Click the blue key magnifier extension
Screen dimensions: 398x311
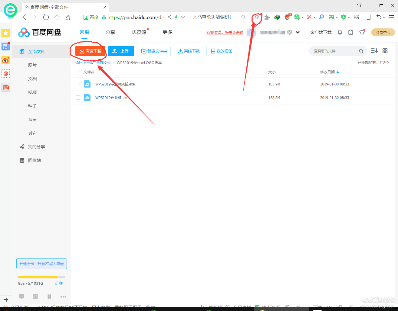pyautogui.click(x=321, y=17)
